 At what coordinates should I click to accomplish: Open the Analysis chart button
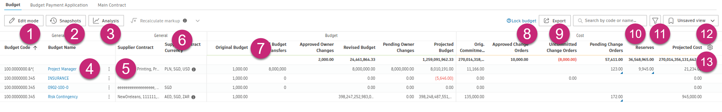[x=106, y=21]
